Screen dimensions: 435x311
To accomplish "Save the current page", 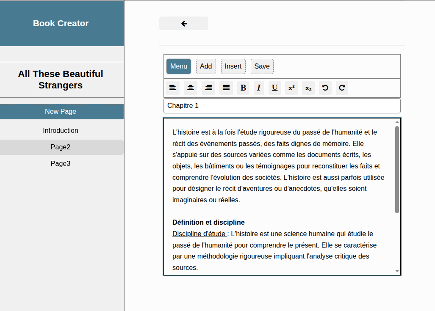I will pyautogui.click(x=262, y=66).
